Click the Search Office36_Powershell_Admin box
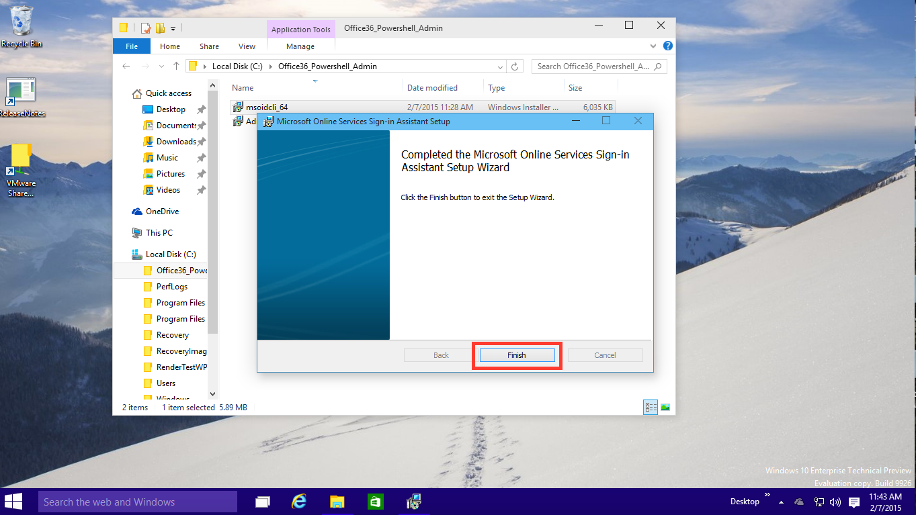 tap(599, 66)
